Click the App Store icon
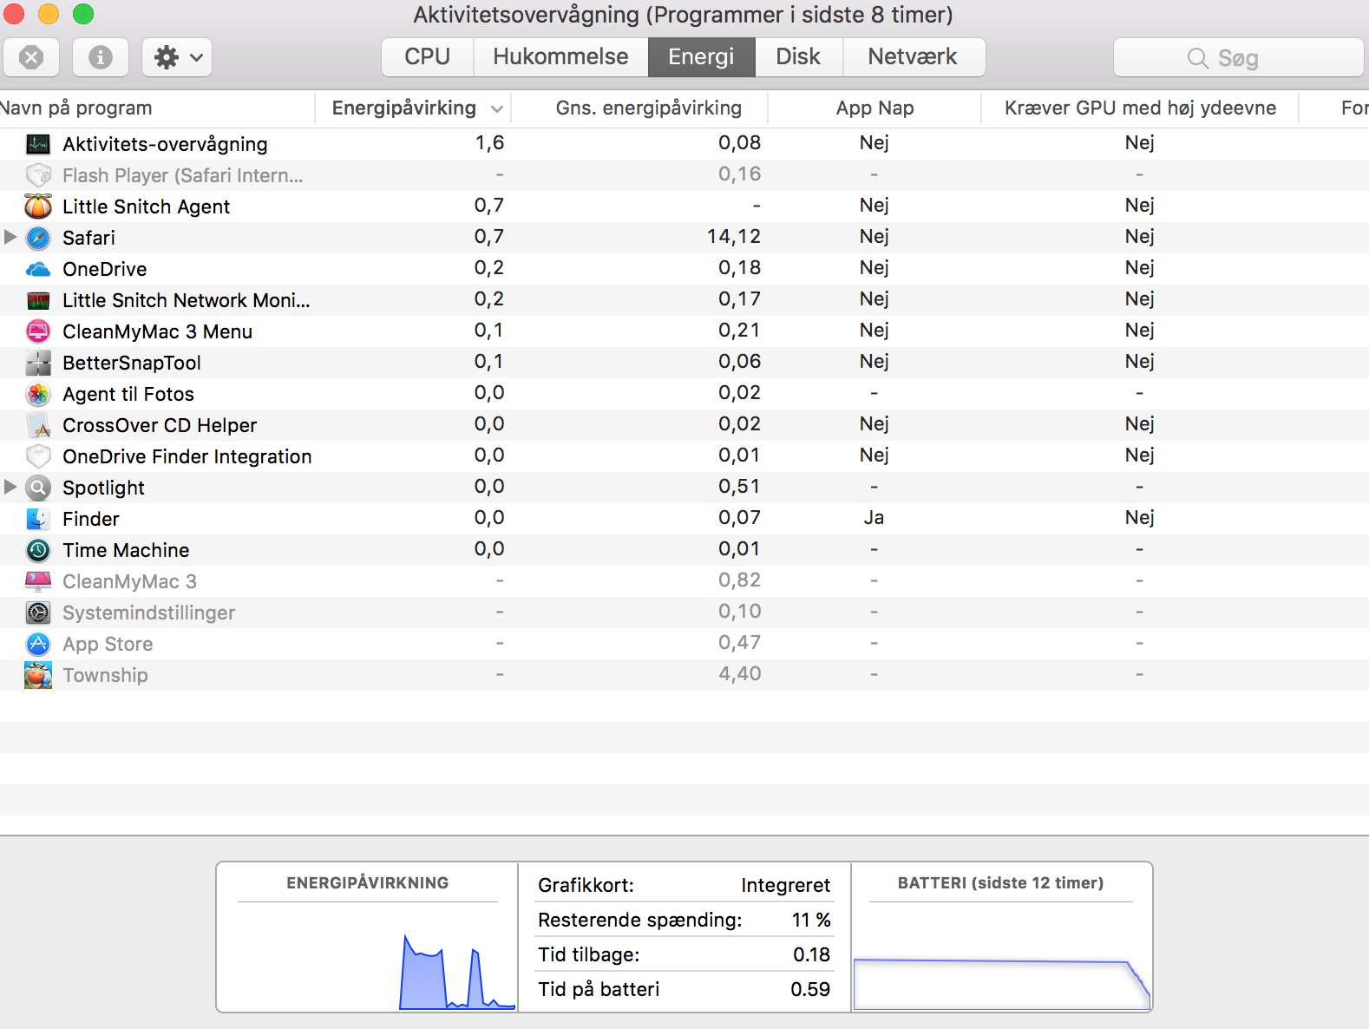This screenshot has width=1369, height=1029. (38, 644)
